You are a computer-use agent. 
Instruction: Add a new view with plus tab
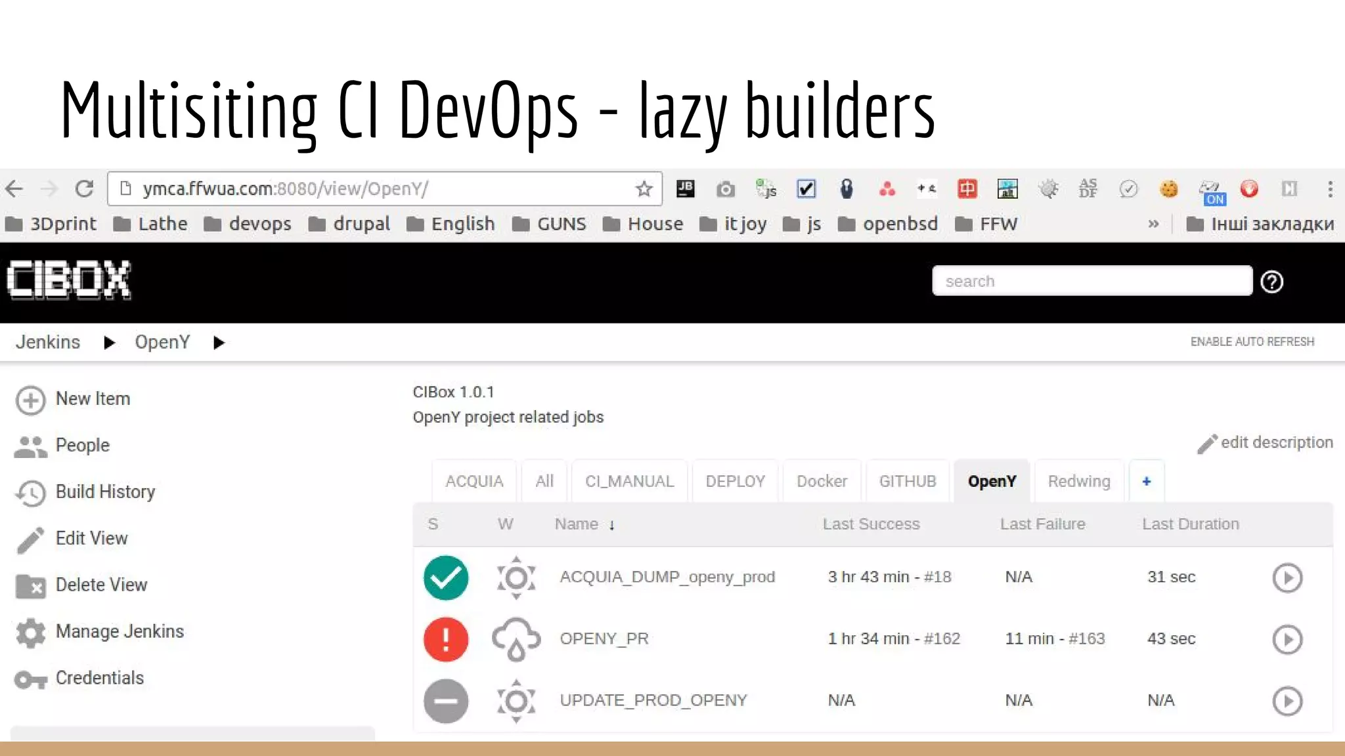click(1147, 482)
